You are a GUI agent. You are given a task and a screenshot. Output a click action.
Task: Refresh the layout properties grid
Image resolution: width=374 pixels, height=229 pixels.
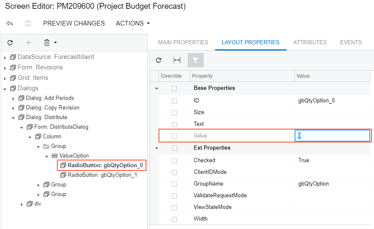point(159,60)
